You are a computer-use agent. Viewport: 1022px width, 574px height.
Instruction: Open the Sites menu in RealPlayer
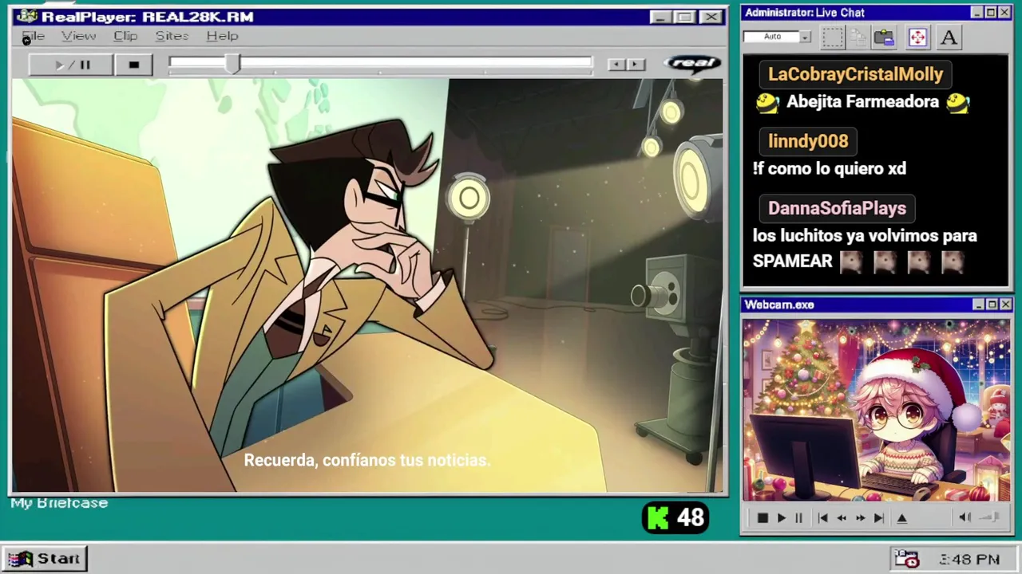172,36
